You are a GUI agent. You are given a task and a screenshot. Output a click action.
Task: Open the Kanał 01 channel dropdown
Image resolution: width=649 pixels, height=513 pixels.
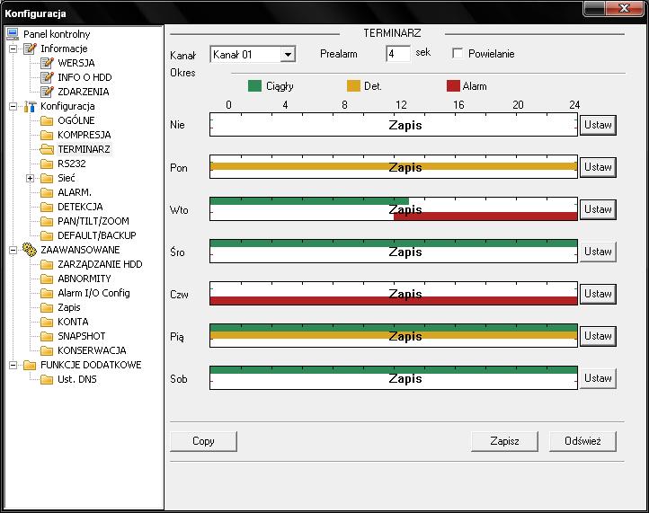pos(288,55)
